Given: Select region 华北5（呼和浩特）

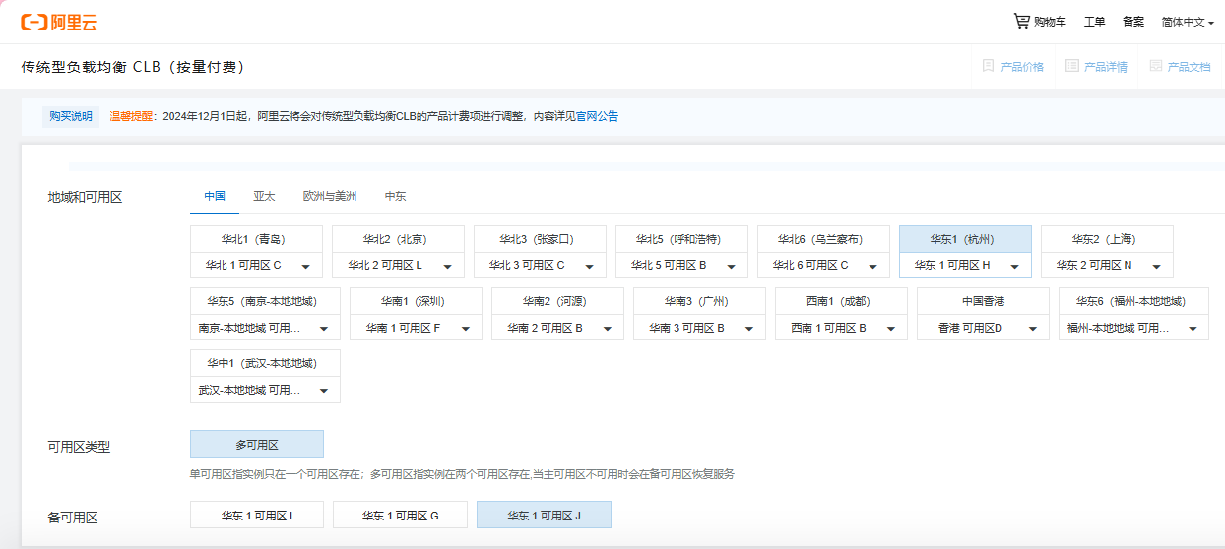Looking at the screenshot, I should [x=682, y=239].
